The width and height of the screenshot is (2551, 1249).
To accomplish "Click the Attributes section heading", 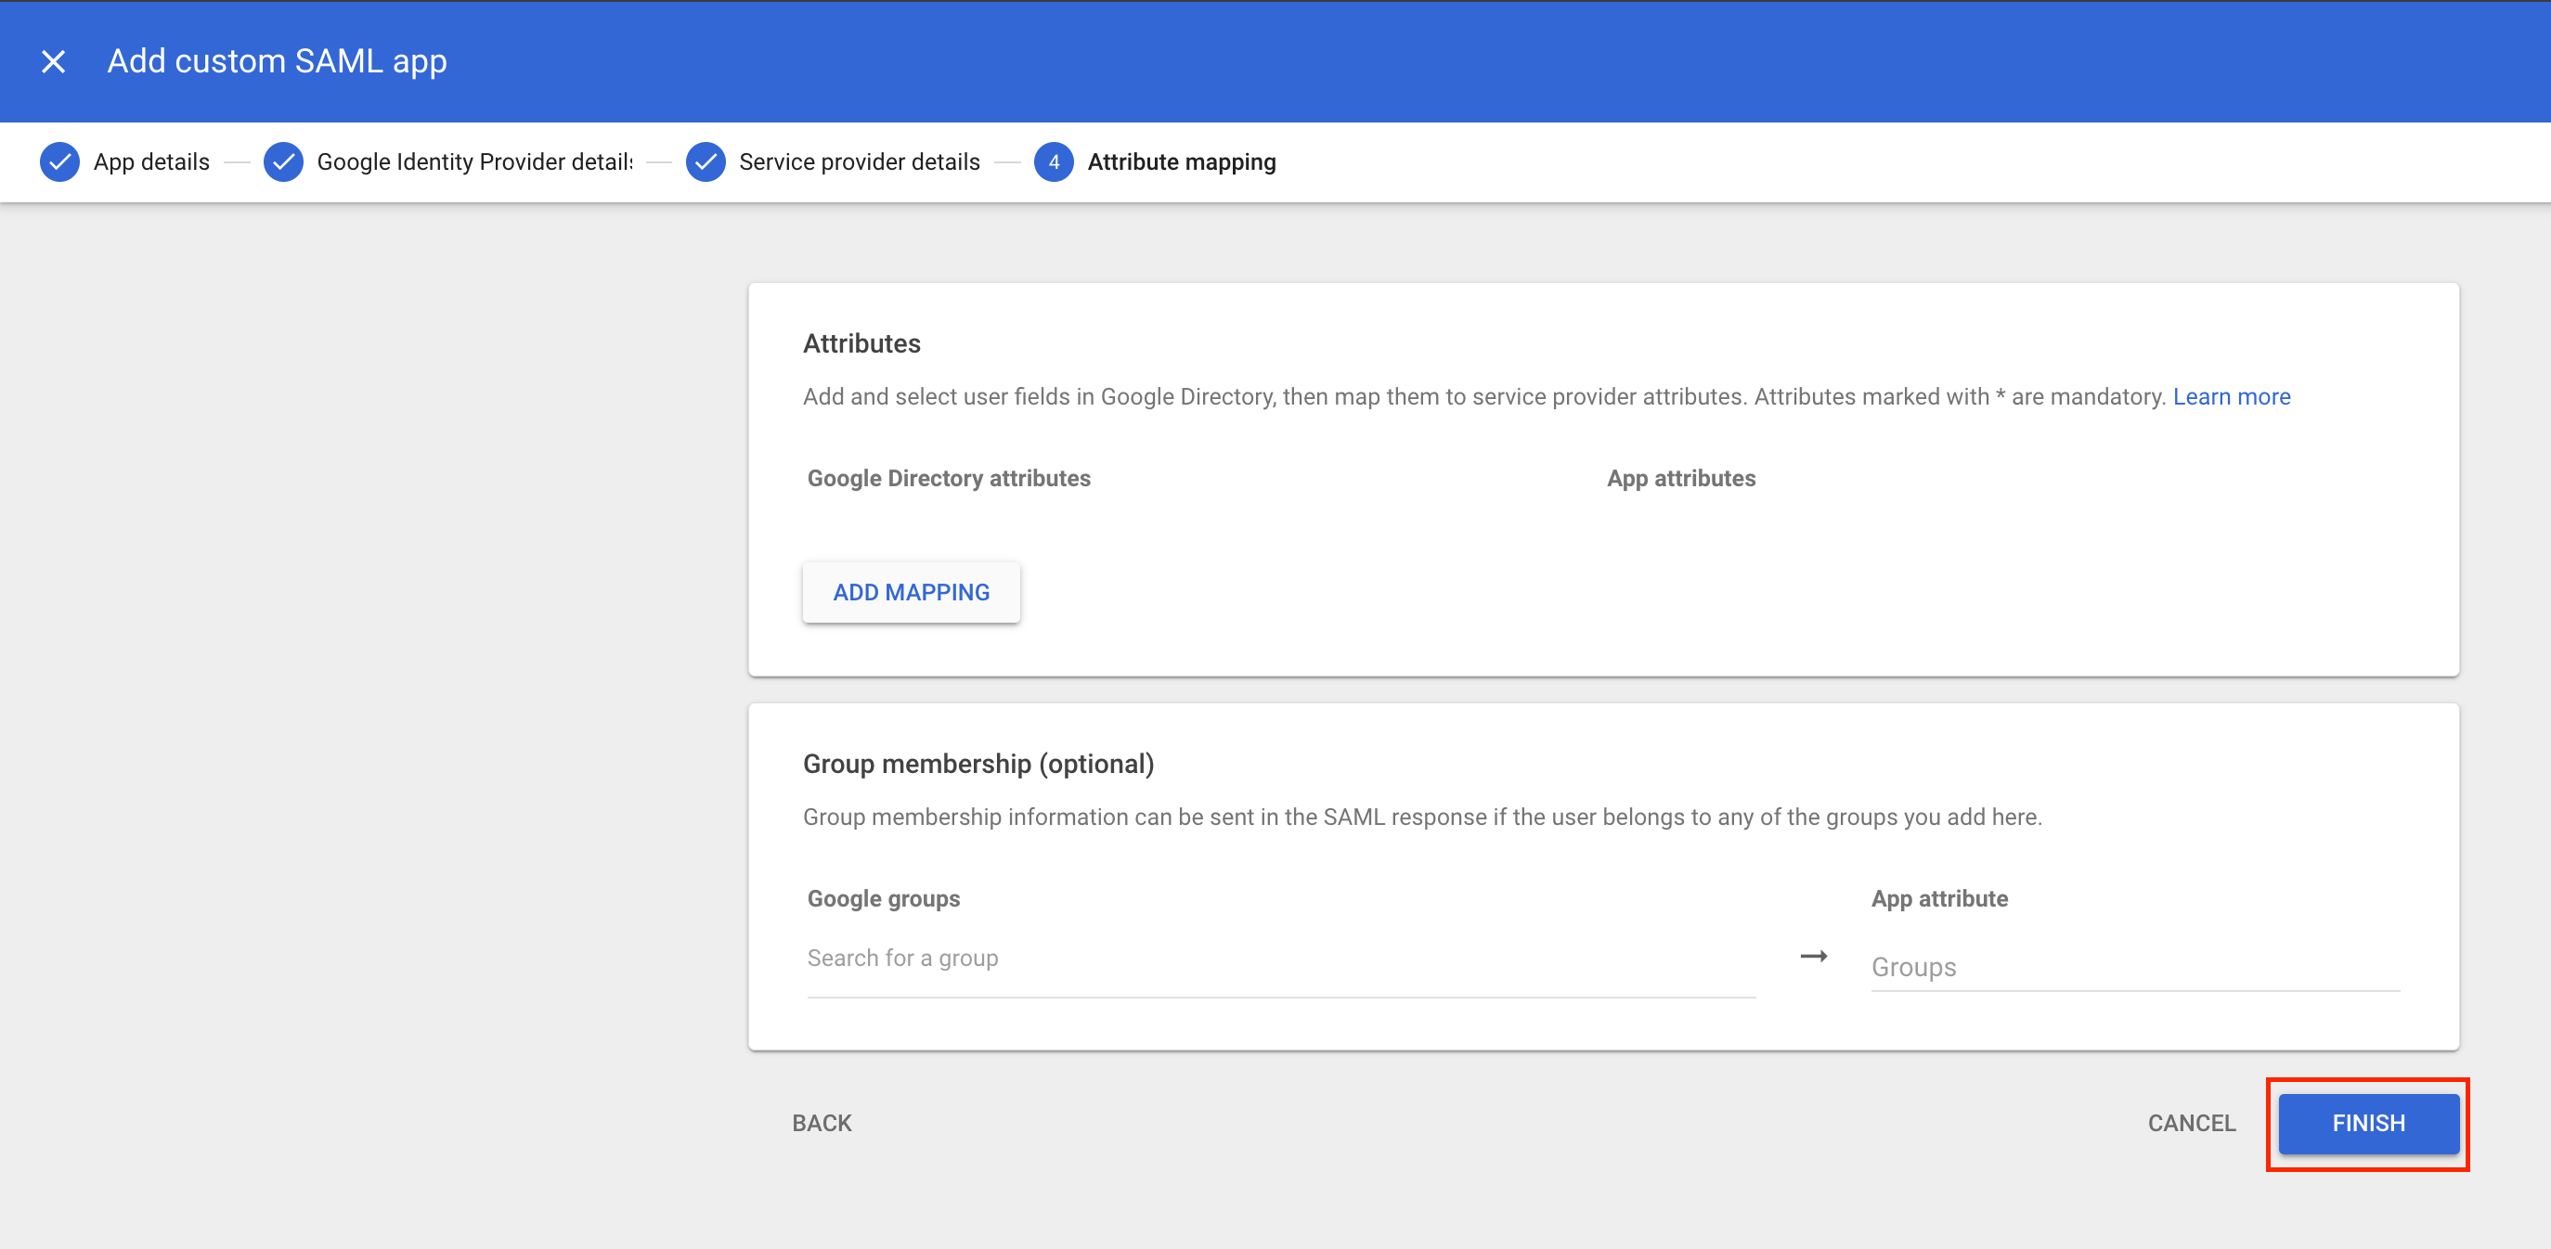I will [861, 343].
